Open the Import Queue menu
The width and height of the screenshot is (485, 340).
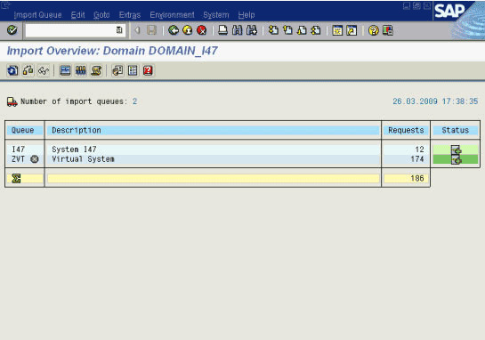point(37,15)
